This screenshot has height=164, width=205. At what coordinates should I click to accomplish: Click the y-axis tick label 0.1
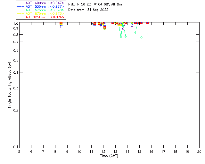[16, 147]
